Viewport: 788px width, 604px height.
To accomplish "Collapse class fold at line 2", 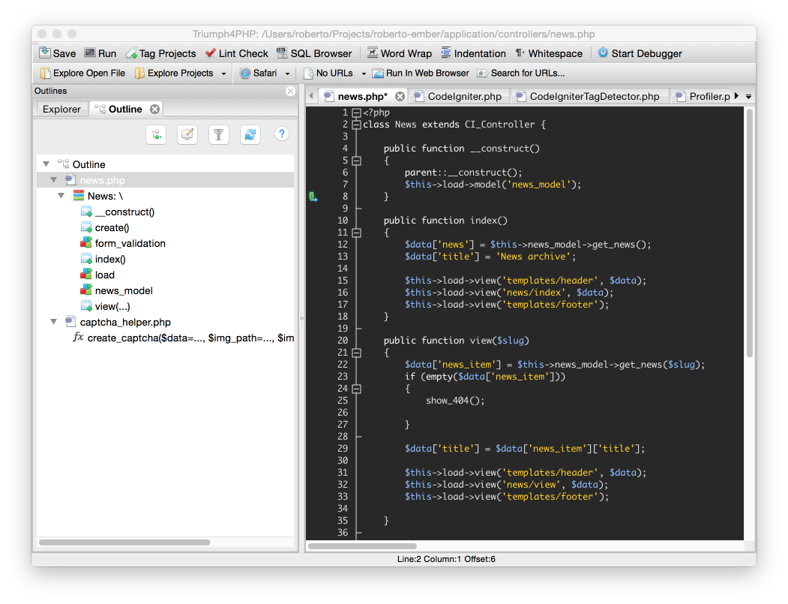I will [356, 125].
